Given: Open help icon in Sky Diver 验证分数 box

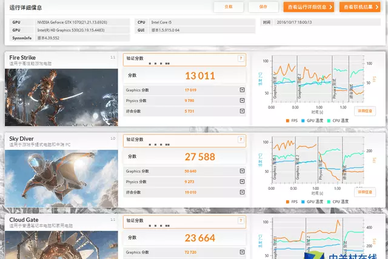Looking at the screenshot, I should tap(241, 140).
